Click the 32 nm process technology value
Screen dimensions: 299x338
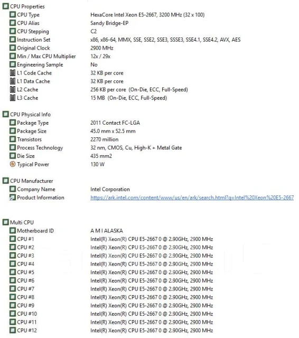(136, 148)
